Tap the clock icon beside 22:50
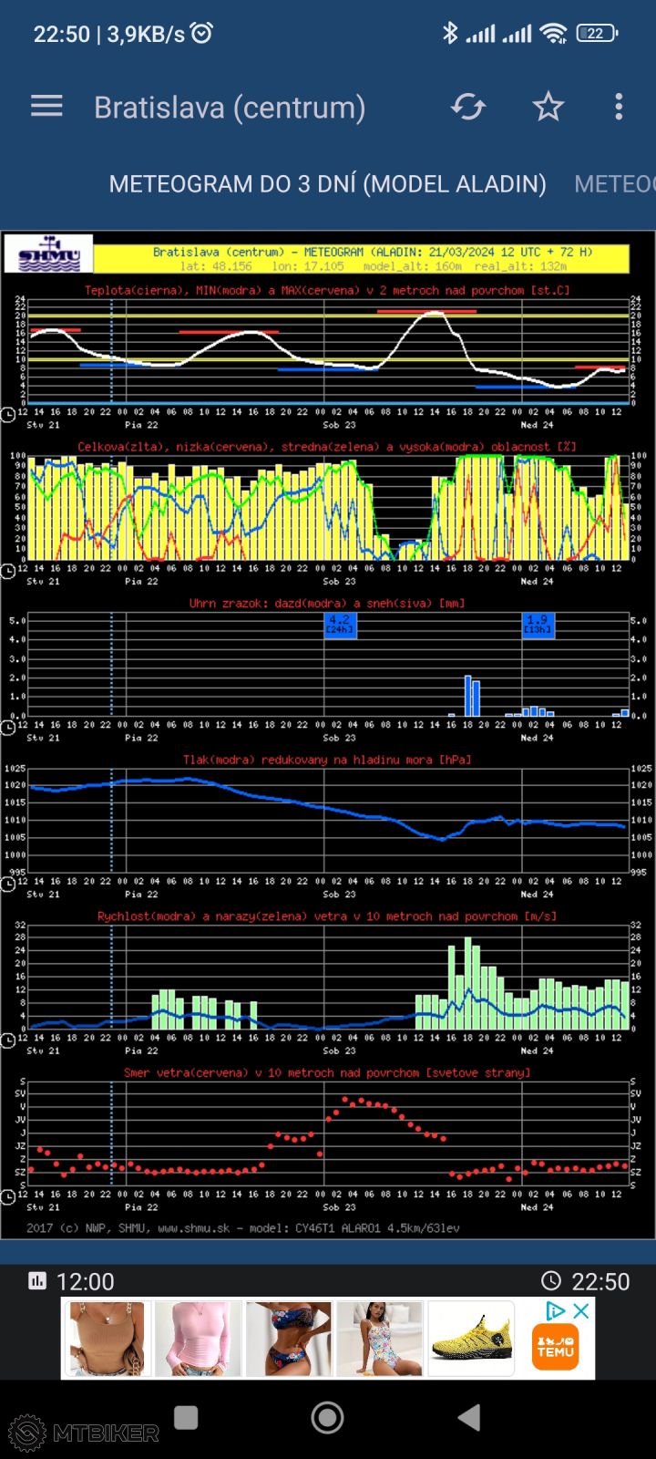The image size is (656, 1459). 550,1281
